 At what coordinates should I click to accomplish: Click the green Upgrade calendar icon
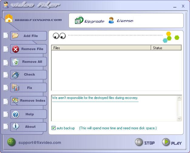[x=79, y=20]
